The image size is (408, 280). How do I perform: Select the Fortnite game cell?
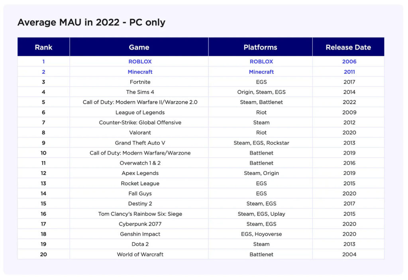[x=140, y=82]
